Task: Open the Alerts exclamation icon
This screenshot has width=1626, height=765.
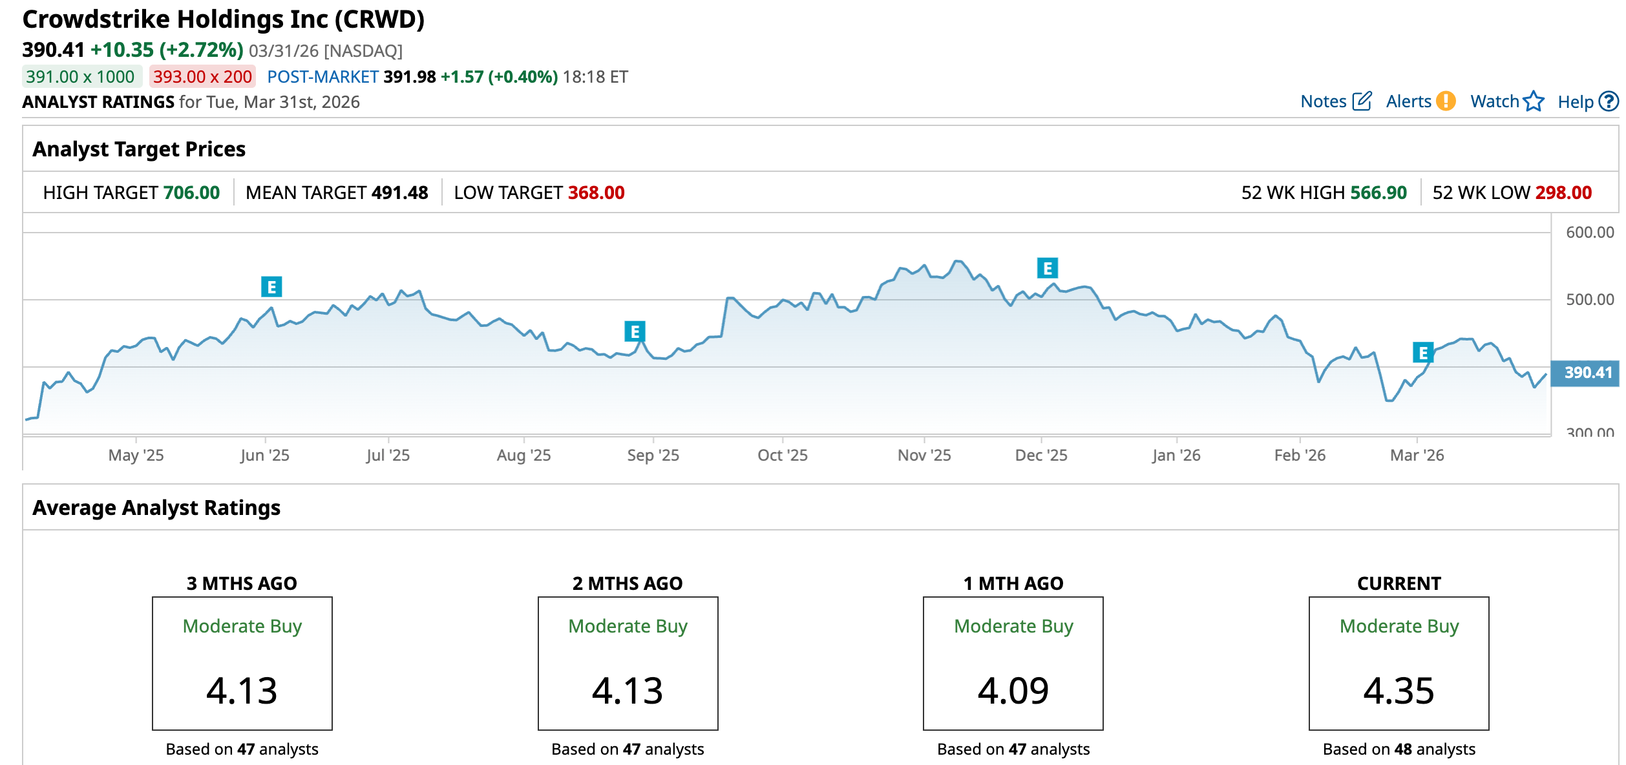Action: point(1446,101)
